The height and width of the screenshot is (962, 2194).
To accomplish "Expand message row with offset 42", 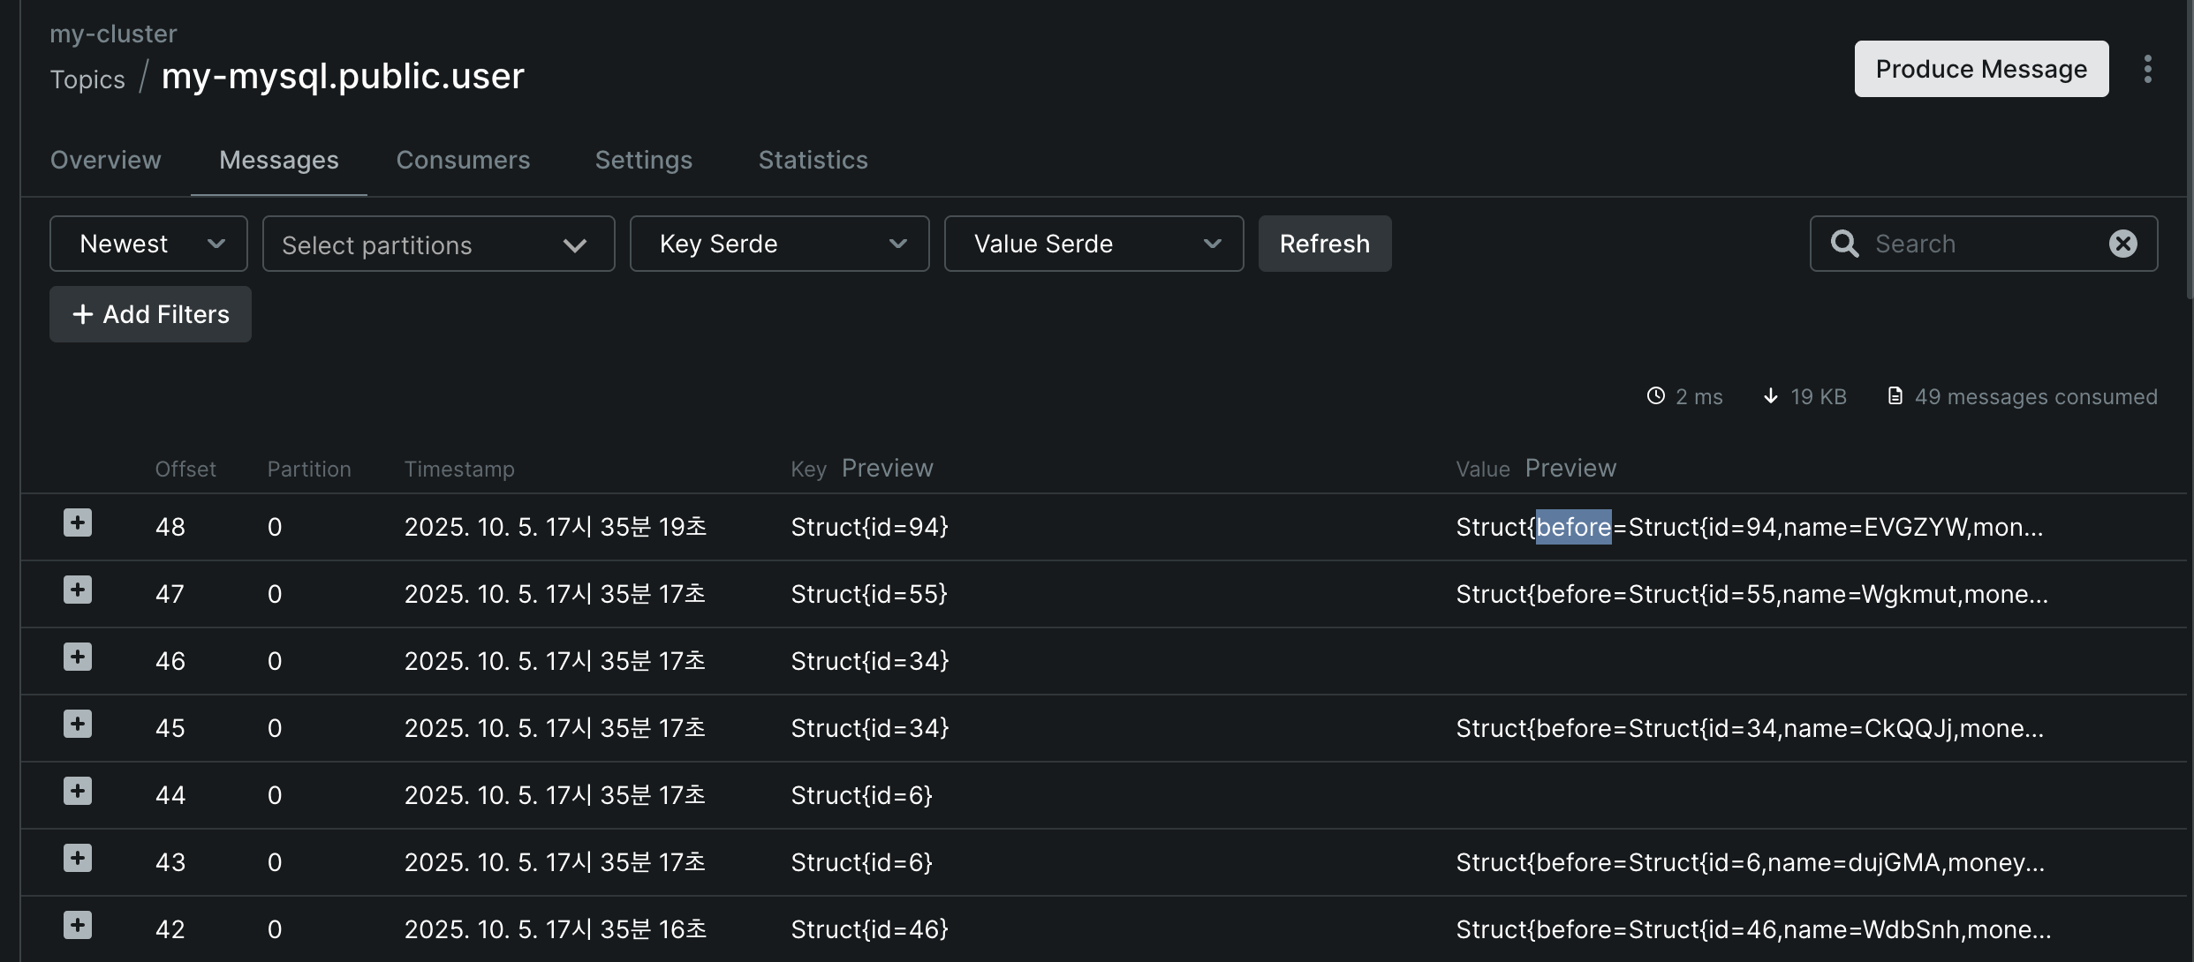I will pyautogui.click(x=78, y=926).
